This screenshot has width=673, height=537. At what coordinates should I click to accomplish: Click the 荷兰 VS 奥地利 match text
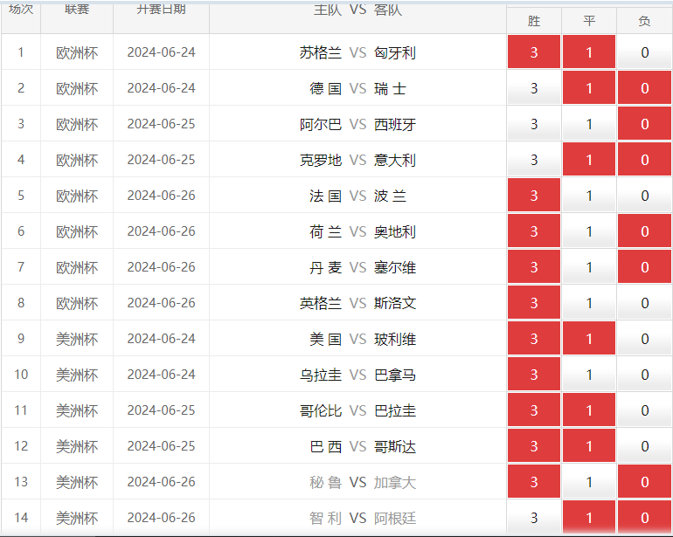click(362, 231)
